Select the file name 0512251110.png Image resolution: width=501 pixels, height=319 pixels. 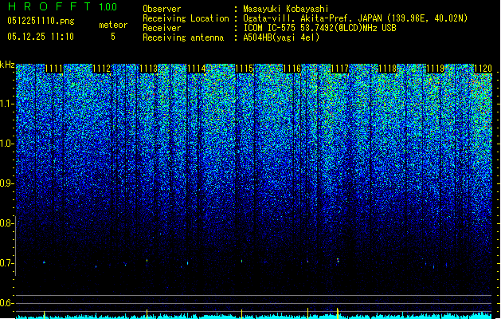(41, 21)
